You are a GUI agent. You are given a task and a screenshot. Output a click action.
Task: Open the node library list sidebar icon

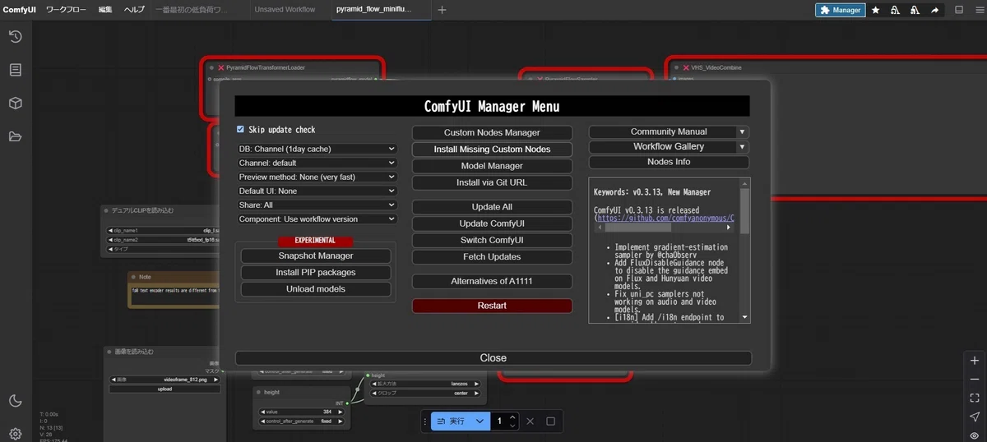coord(15,70)
